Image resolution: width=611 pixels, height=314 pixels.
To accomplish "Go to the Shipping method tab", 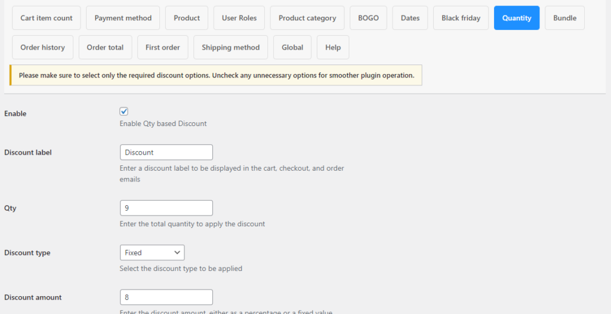I will 231,47.
